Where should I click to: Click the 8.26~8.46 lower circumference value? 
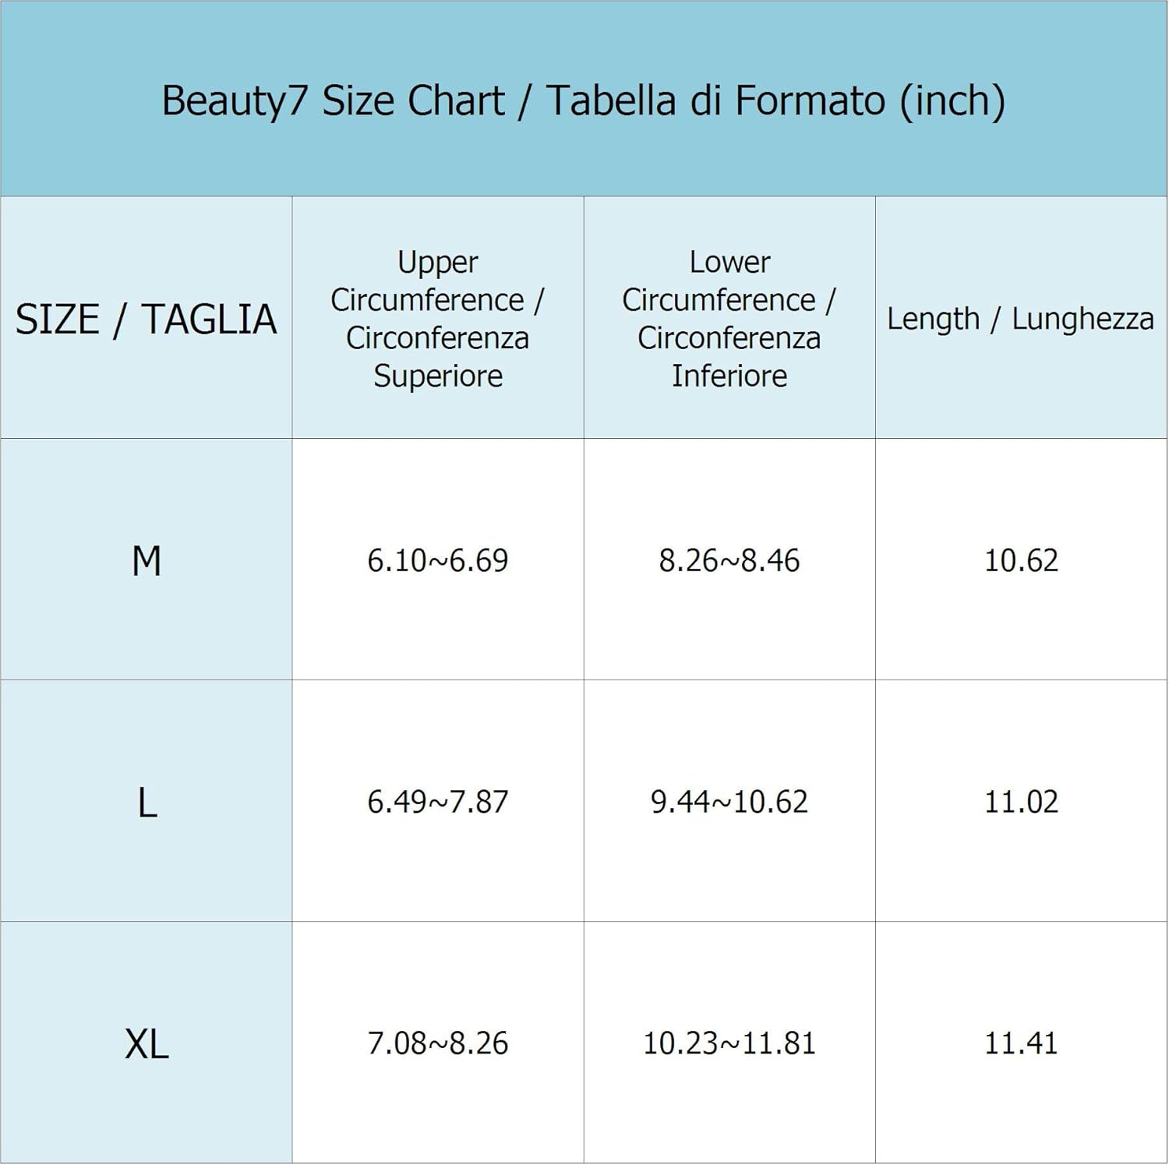tap(729, 561)
